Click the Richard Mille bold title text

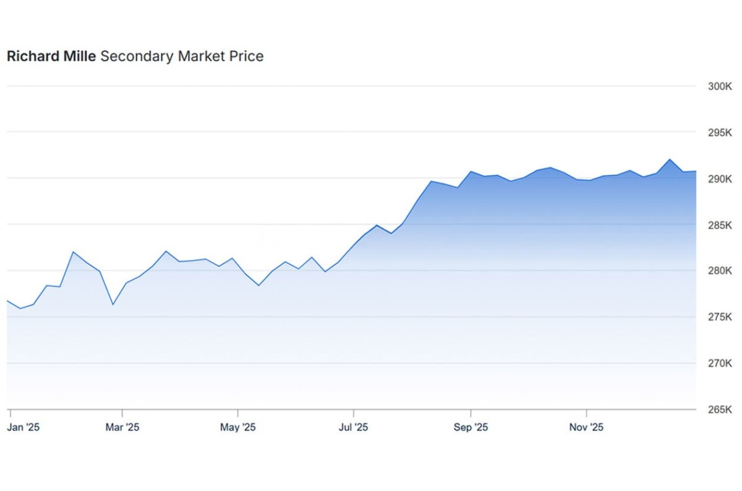(x=51, y=56)
